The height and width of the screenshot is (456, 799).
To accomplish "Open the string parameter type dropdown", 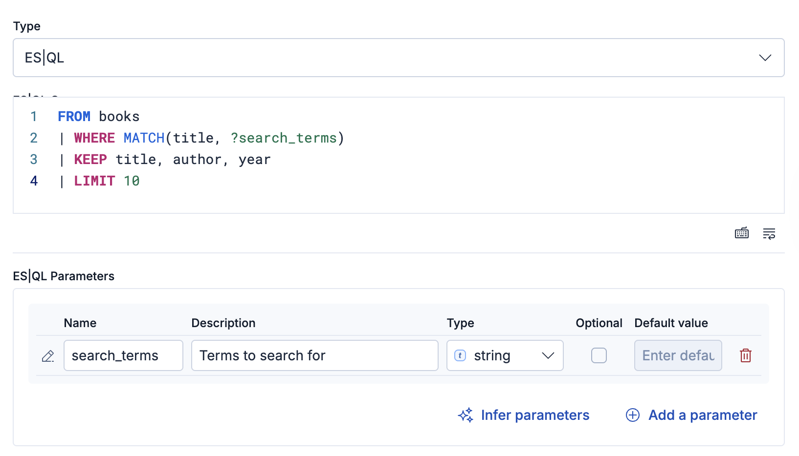I will pyautogui.click(x=505, y=355).
